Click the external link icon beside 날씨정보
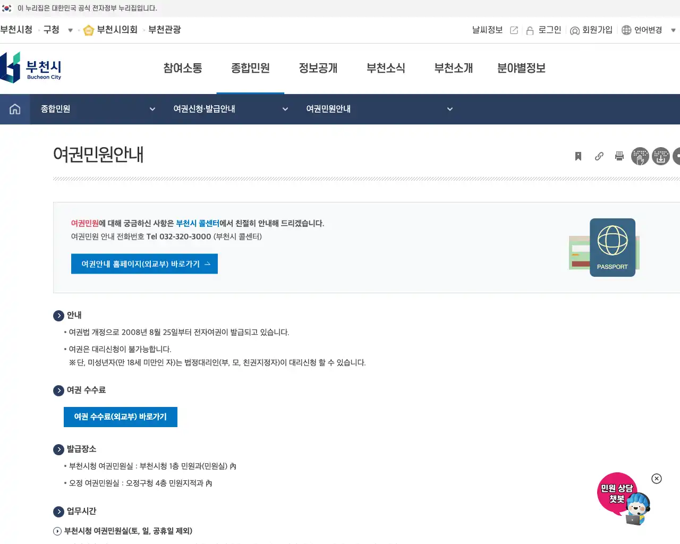680x544 pixels. click(514, 30)
